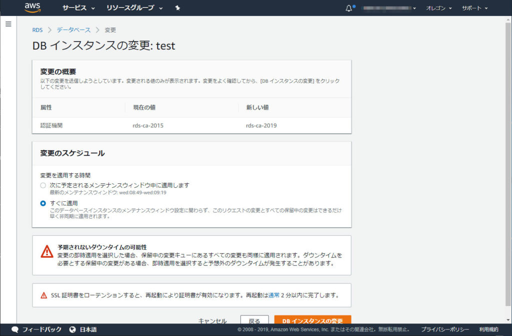Click the red downtime warning triangle icon
Screen dimensions: 512x336
tap(46, 251)
